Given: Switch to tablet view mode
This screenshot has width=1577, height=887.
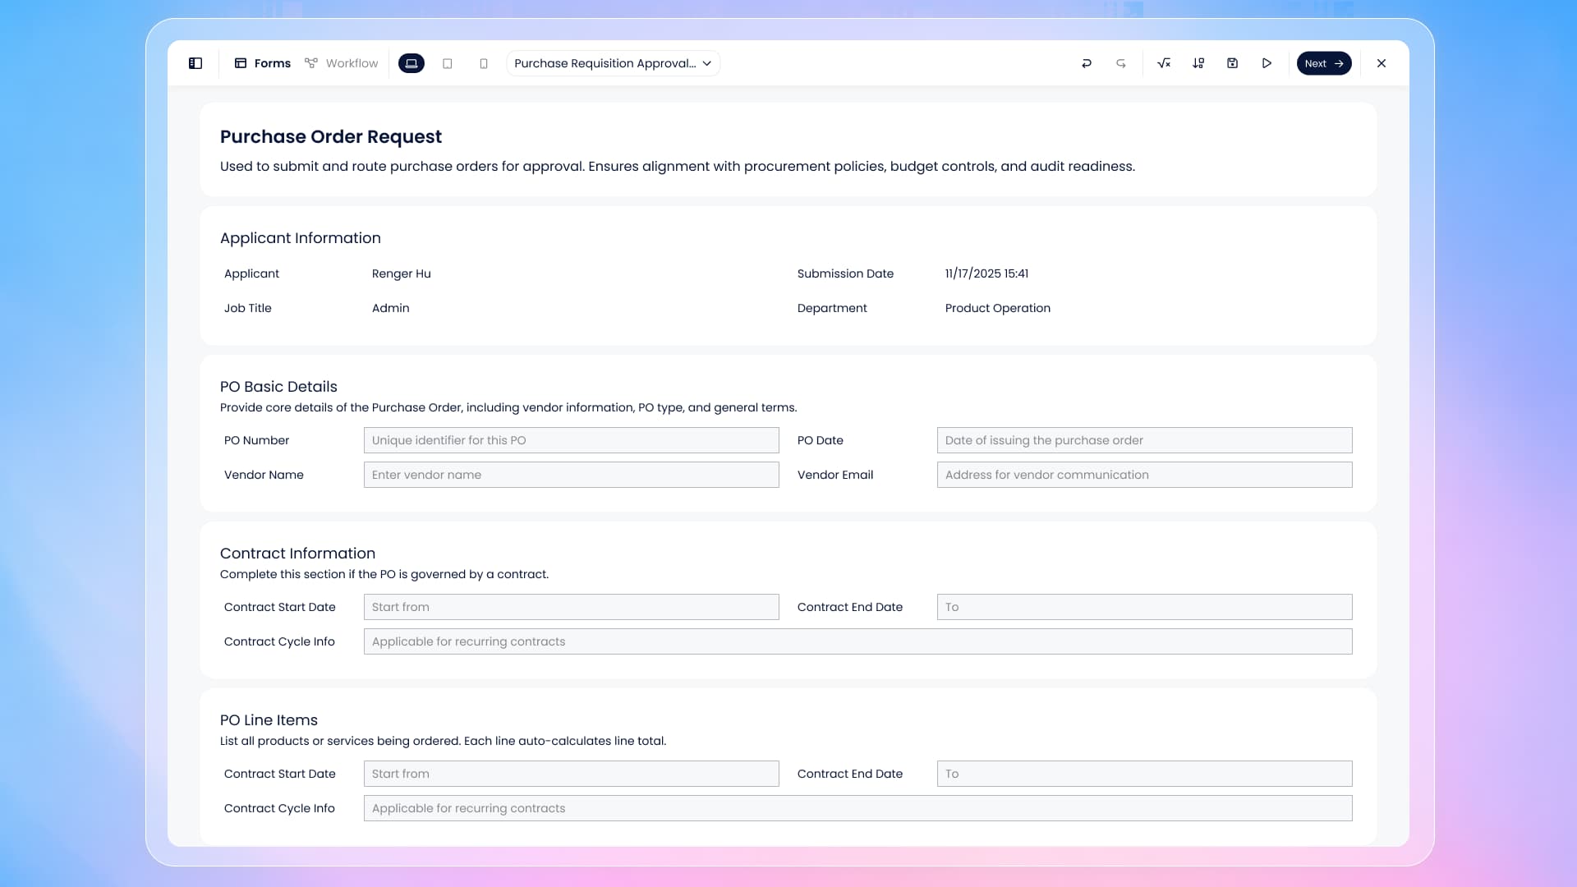Looking at the screenshot, I should 448,63.
